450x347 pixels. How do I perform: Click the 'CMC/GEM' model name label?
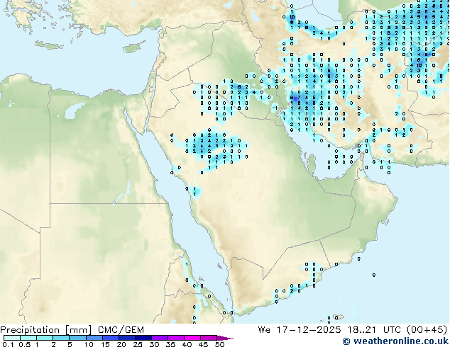click(121, 330)
